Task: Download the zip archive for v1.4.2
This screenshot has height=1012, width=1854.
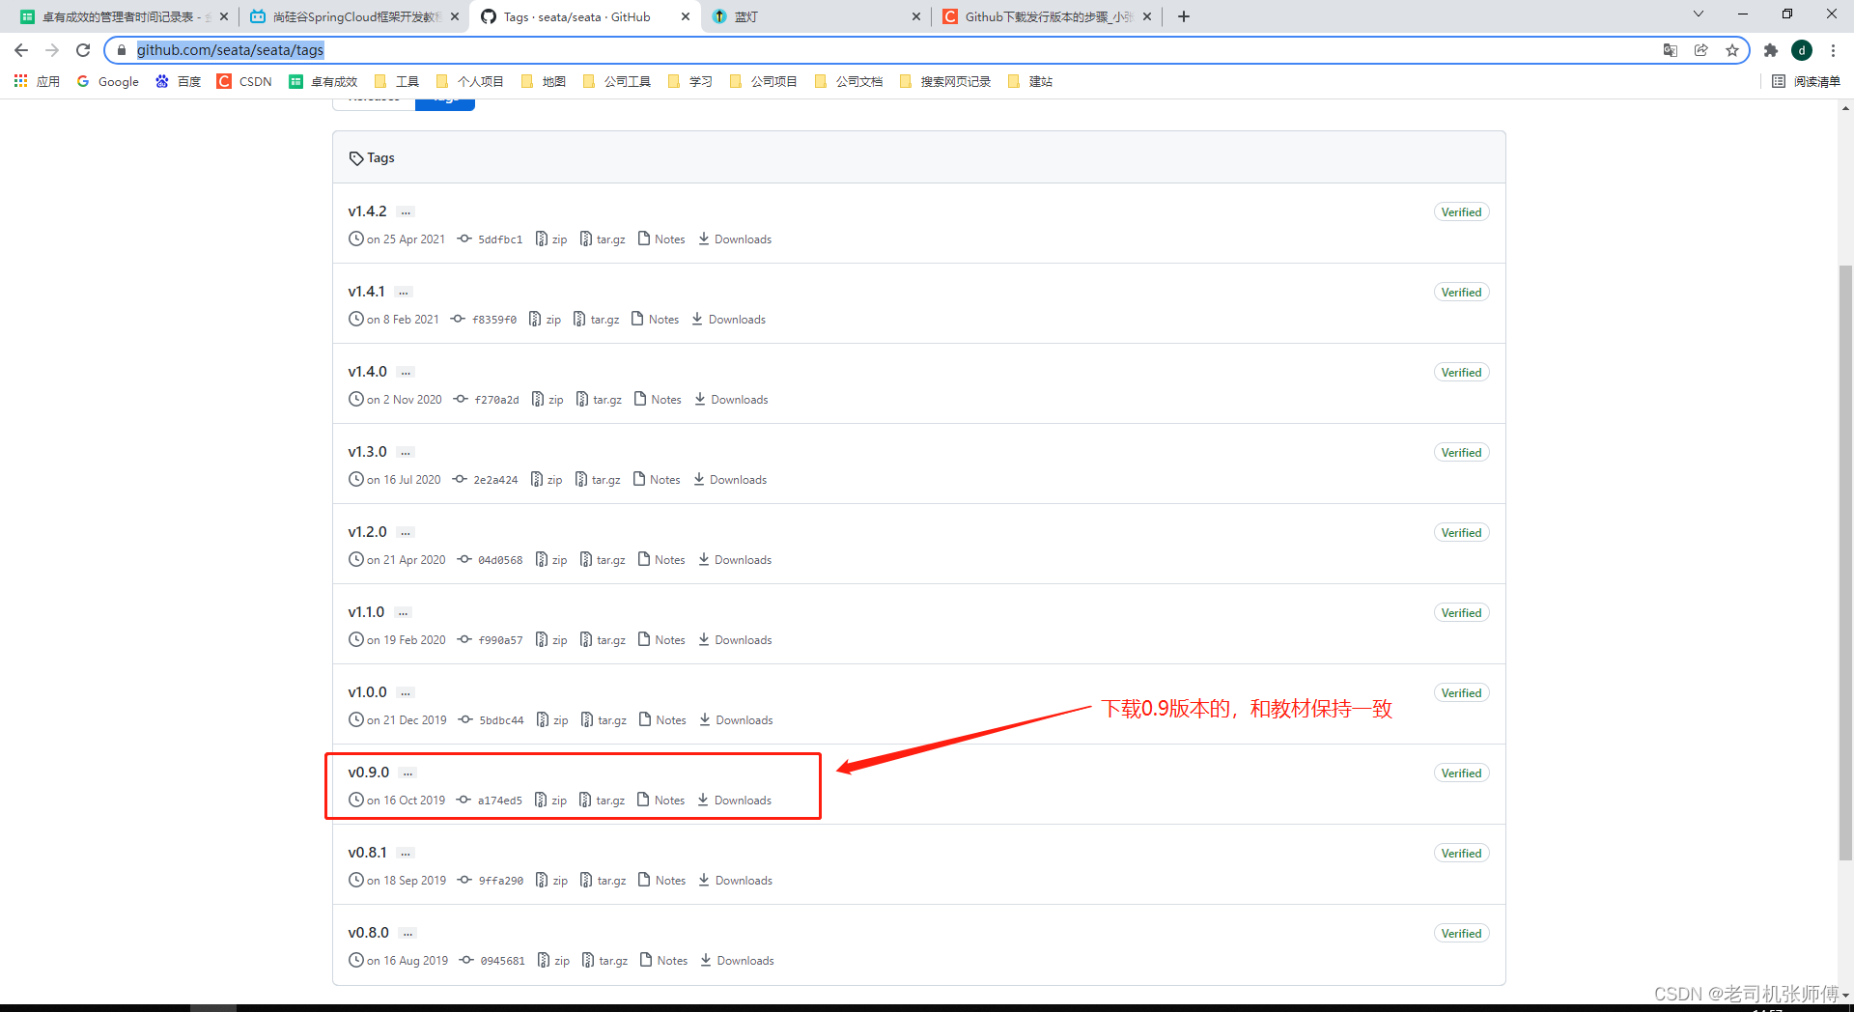Action: 551,239
